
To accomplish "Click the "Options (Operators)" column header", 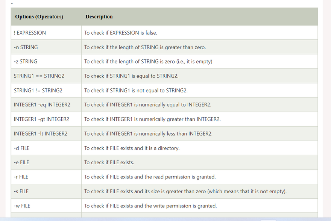I will (x=39, y=17).
